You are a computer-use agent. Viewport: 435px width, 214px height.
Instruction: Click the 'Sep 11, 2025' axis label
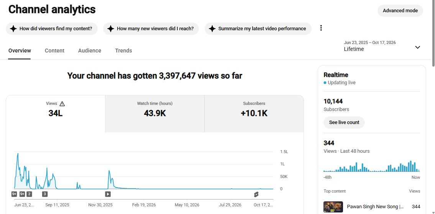[x=57, y=205]
